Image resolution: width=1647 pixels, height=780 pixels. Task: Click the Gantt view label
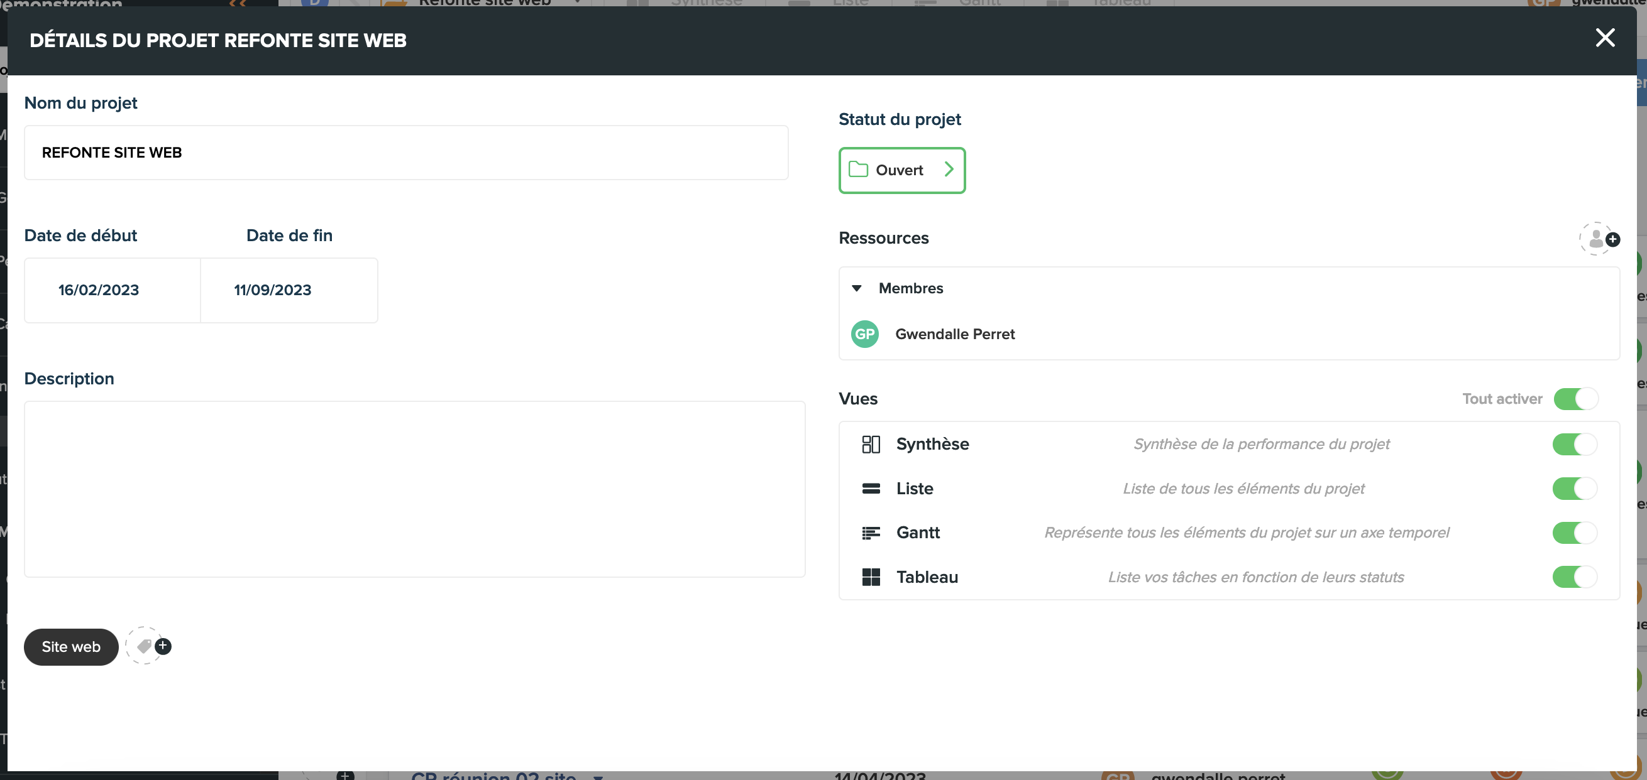[x=918, y=533]
